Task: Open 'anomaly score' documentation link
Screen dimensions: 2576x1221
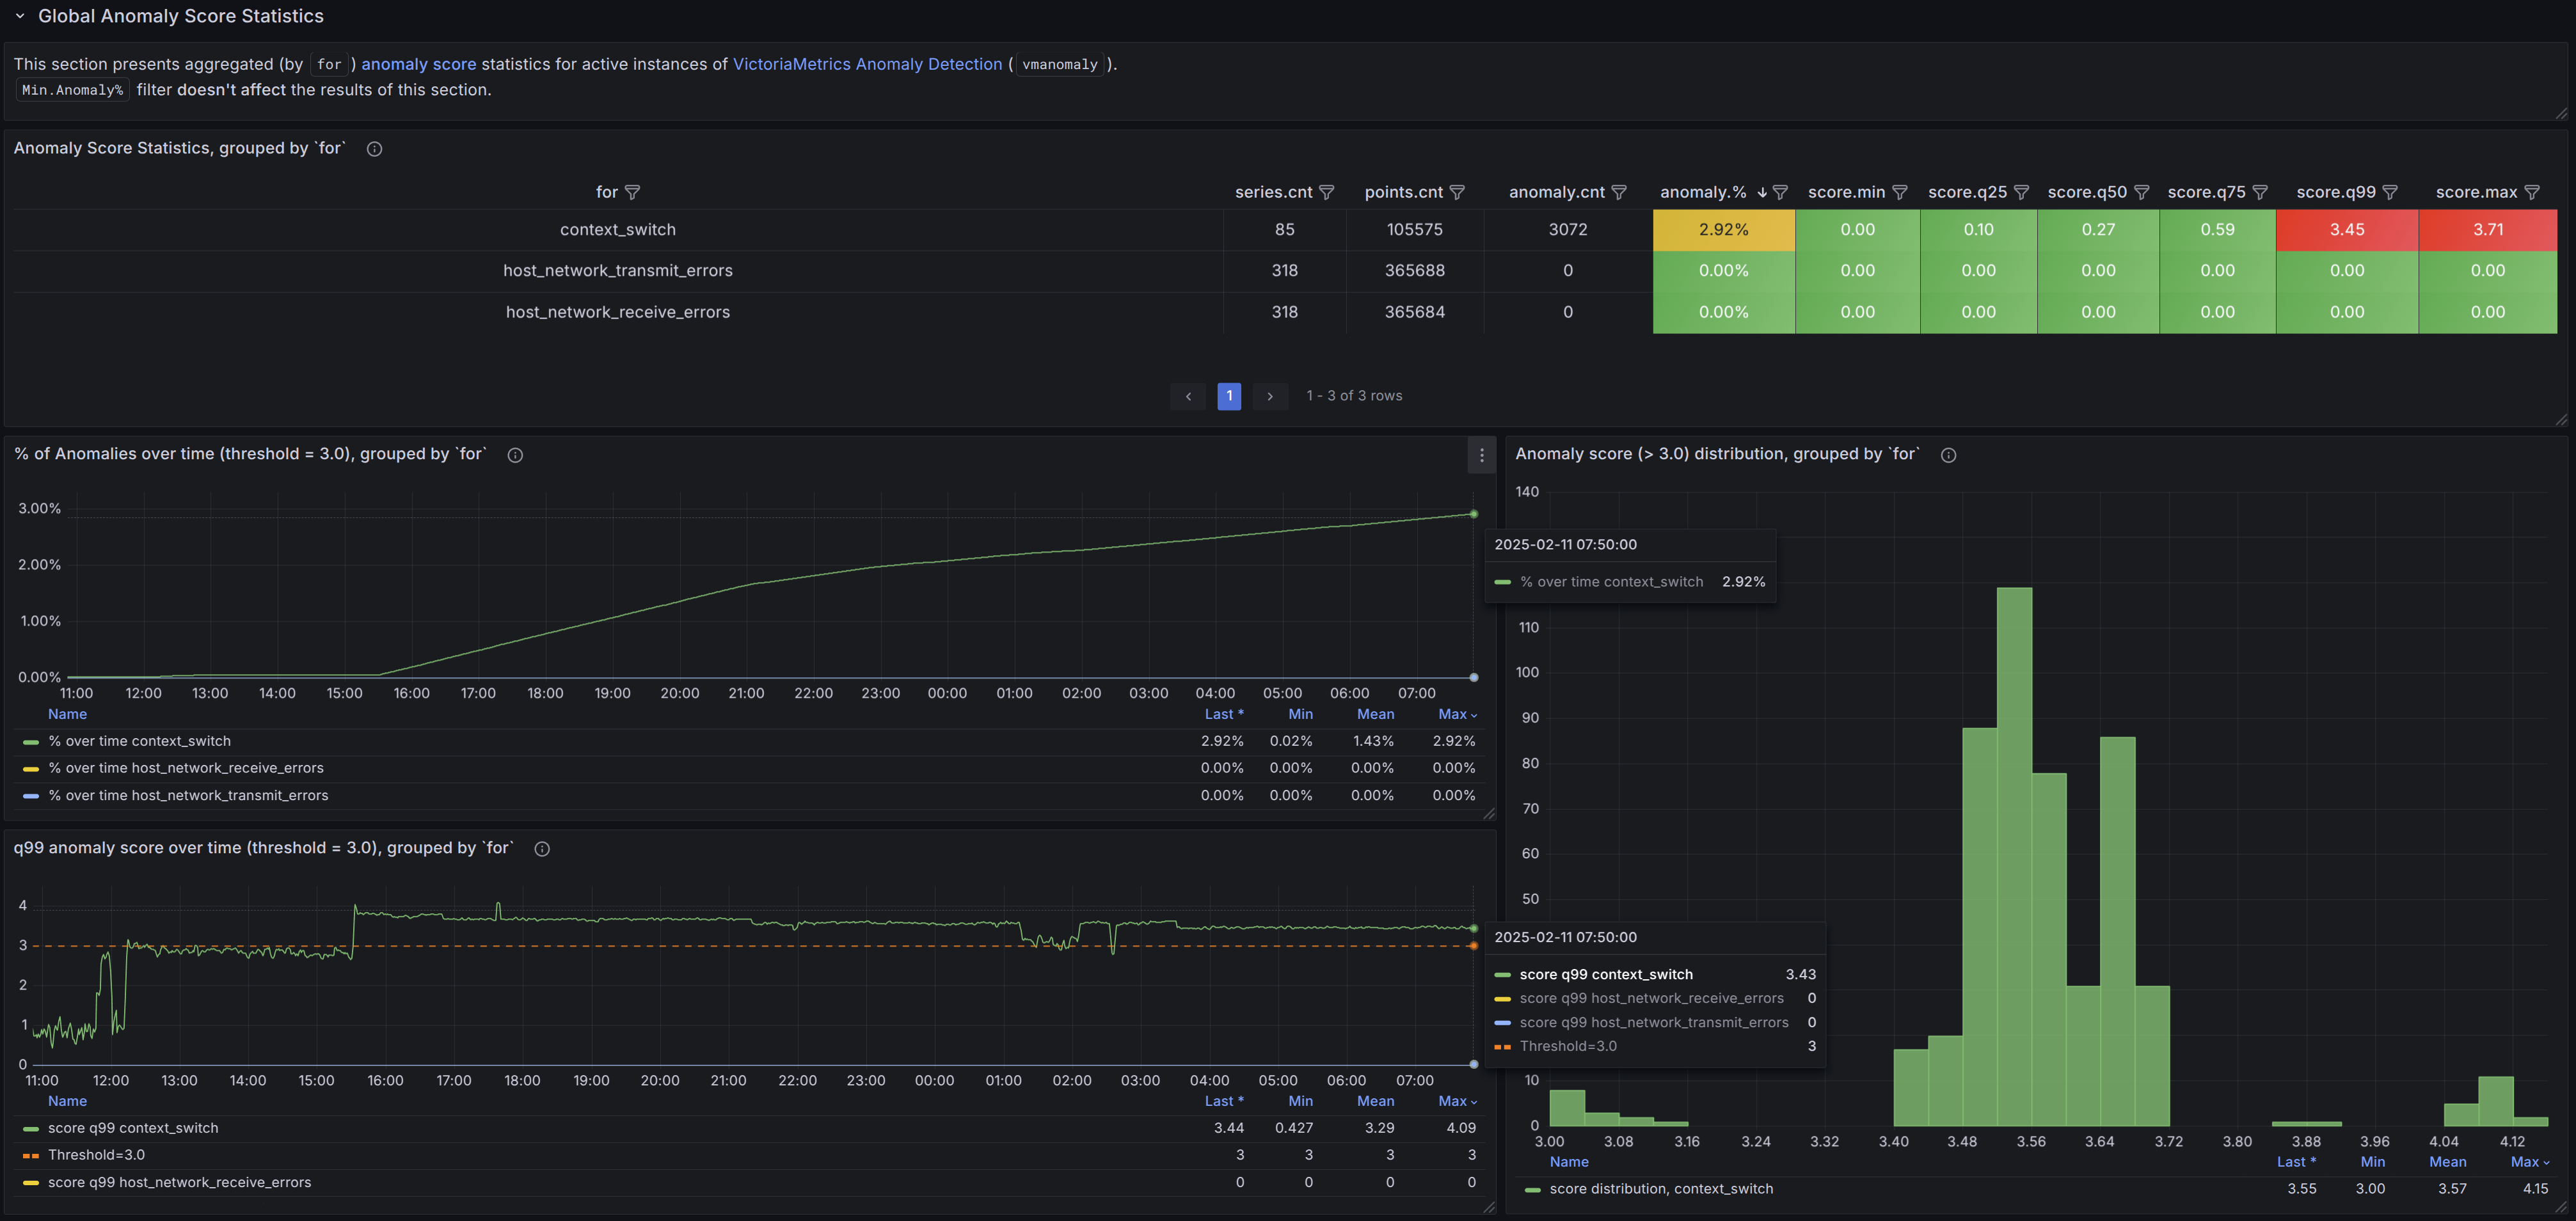Action: pyautogui.click(x=418, y=64)
